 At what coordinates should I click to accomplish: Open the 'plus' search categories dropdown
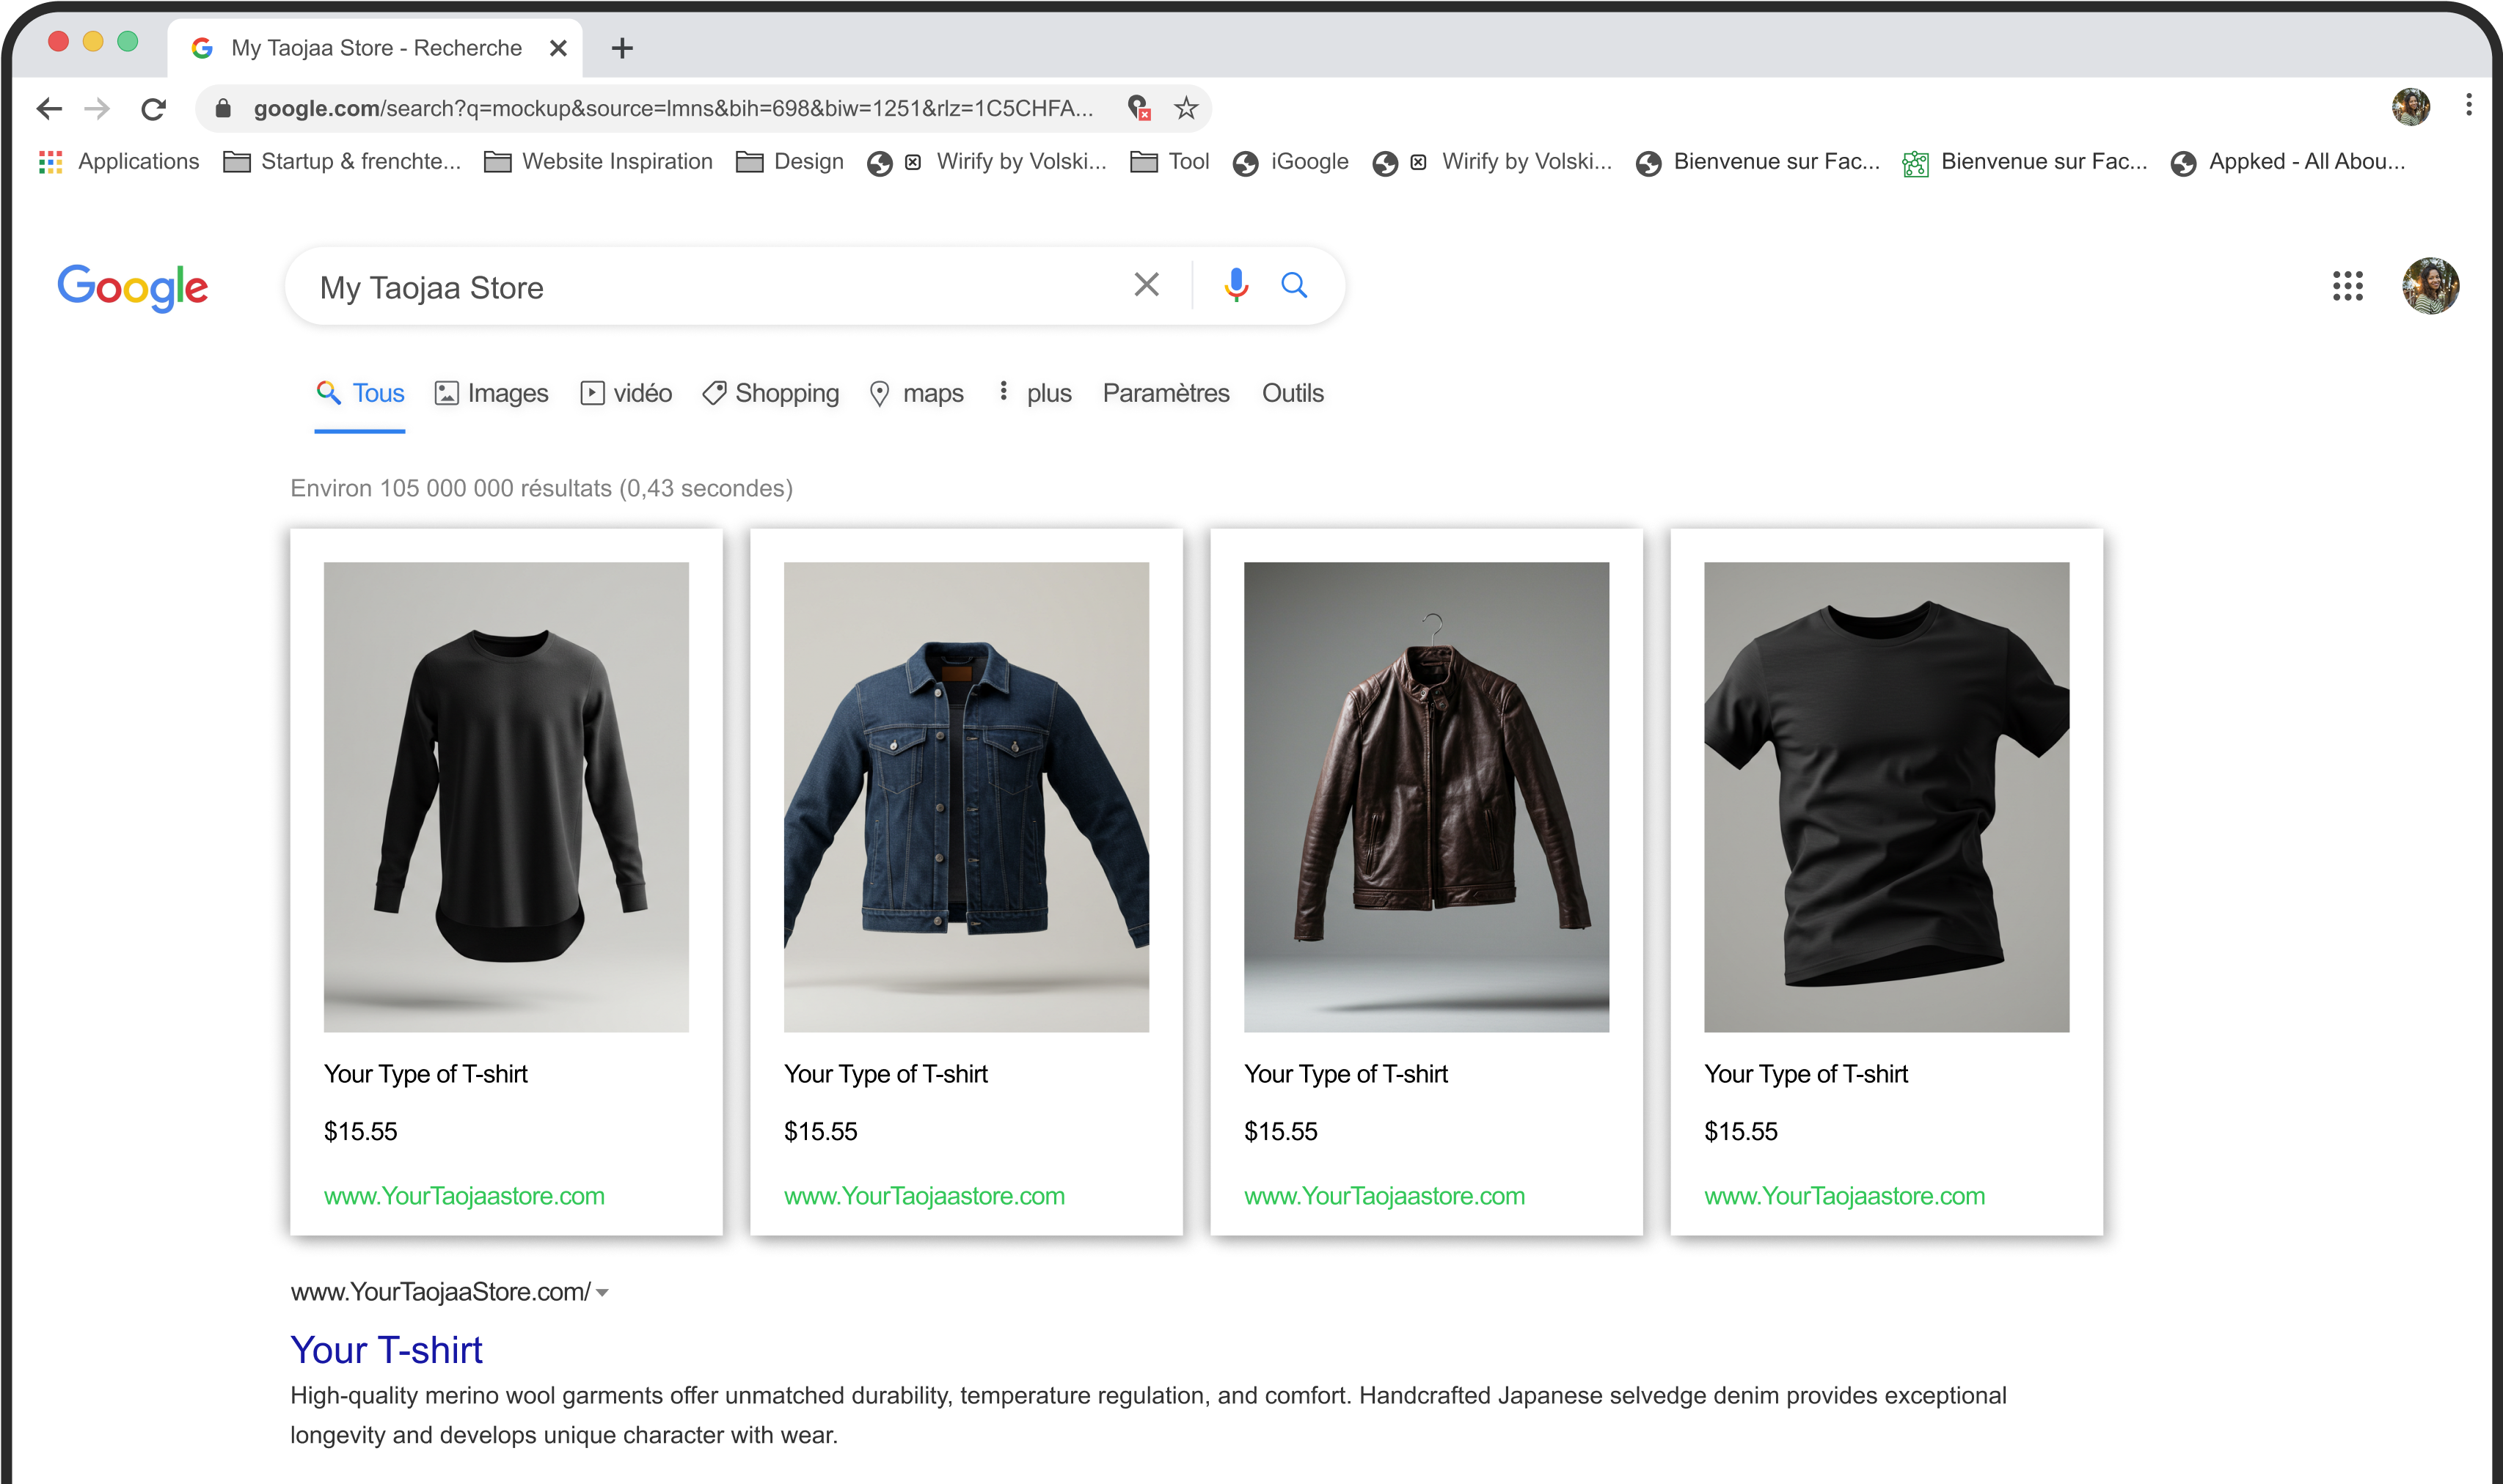pos(1048,393)
